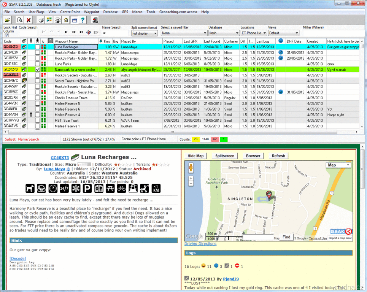Viewport: 367px width, 292px height.
Task: Open the Geocaching.com access menu
Action: 178,12
